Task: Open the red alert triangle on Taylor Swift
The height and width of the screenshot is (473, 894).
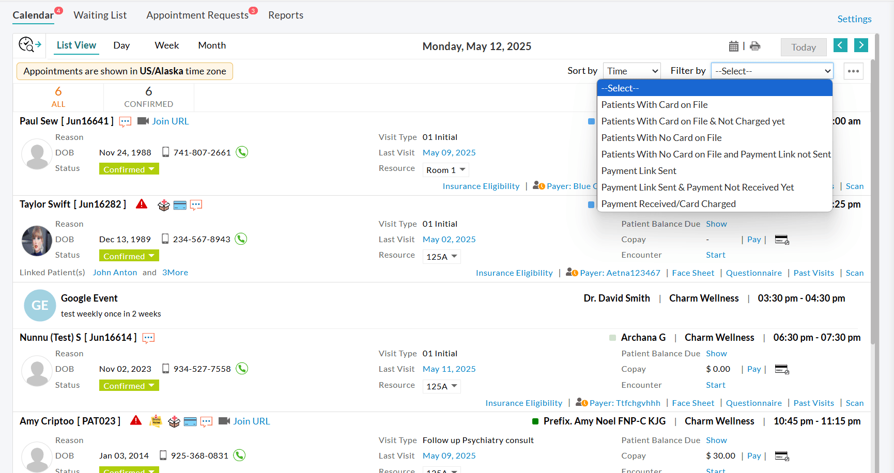Action: [x=141, y=204]
